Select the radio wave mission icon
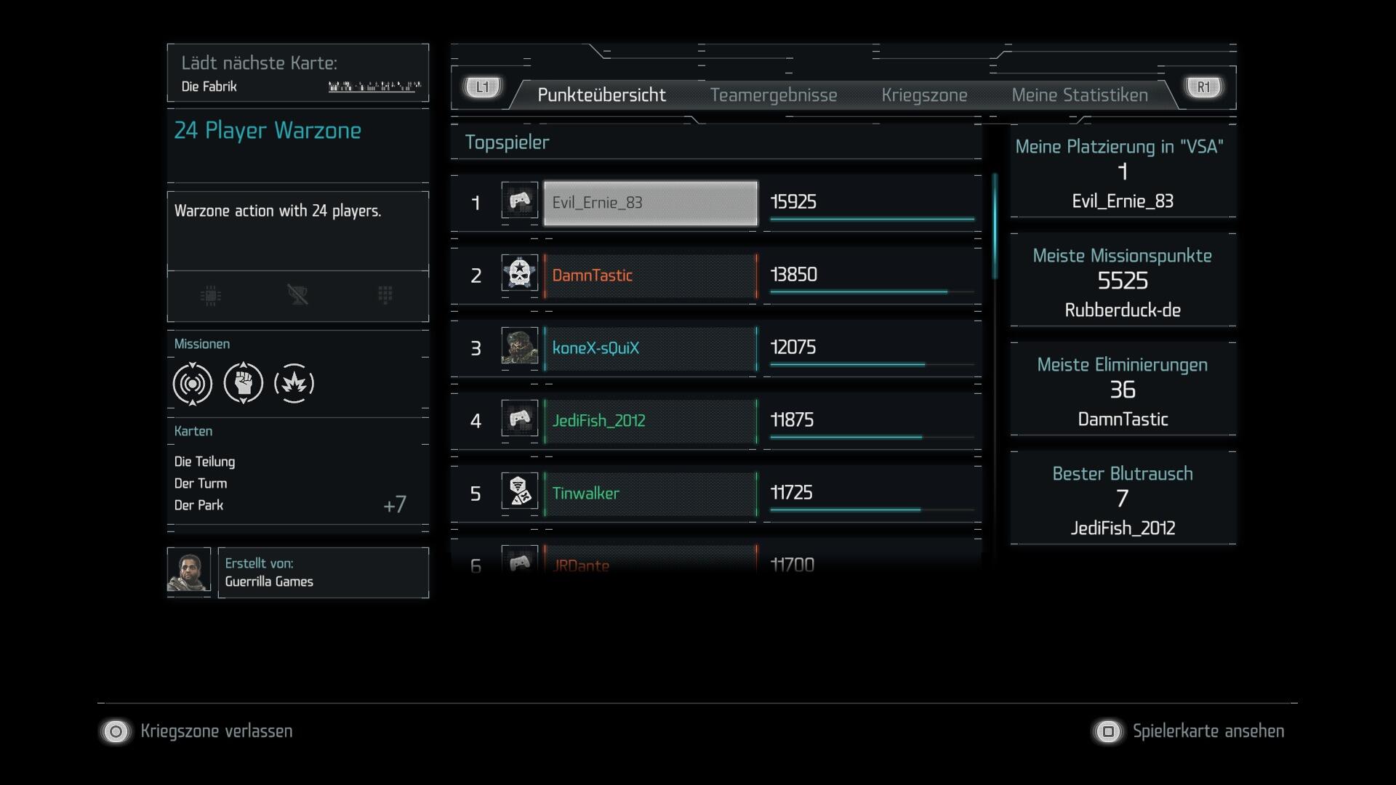This screenshot has width=1396, height=785. point(193,383)
